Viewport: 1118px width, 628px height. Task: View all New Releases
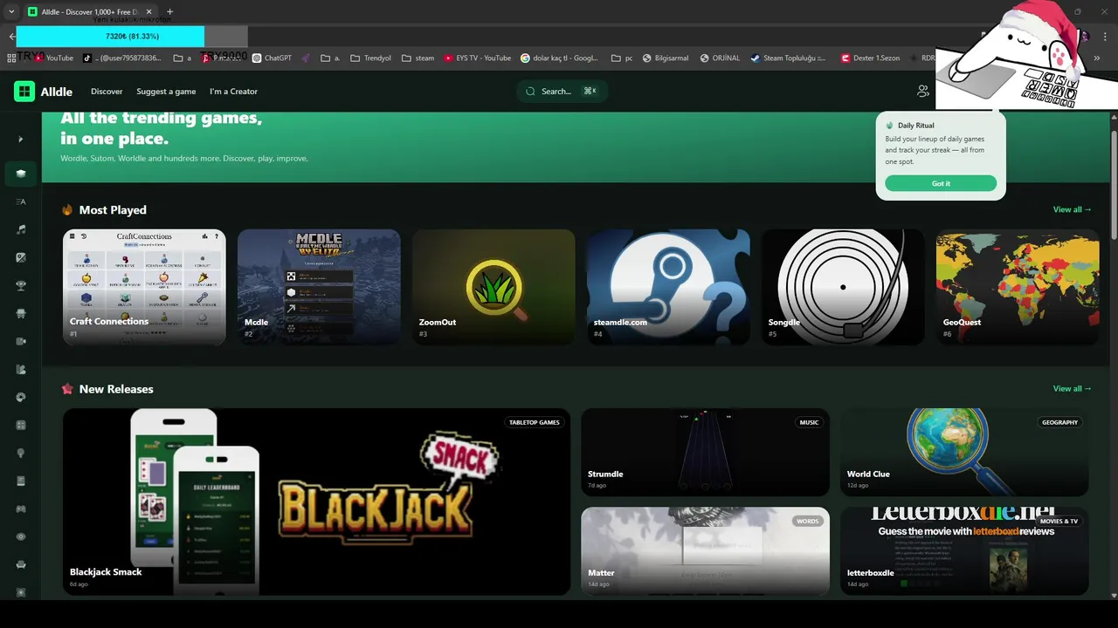tap(1072, 389)
